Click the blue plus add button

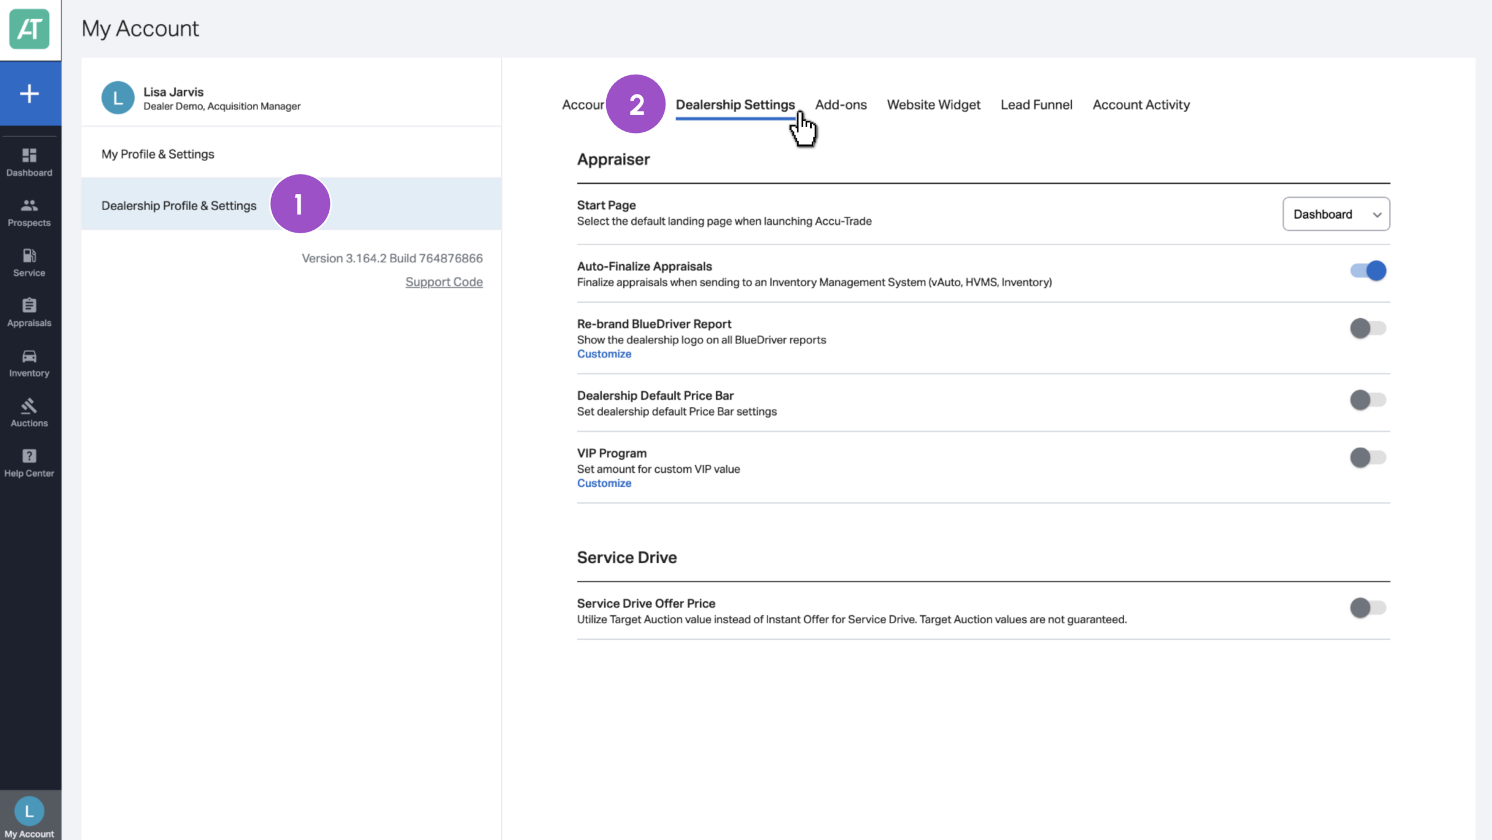point(30,94)
